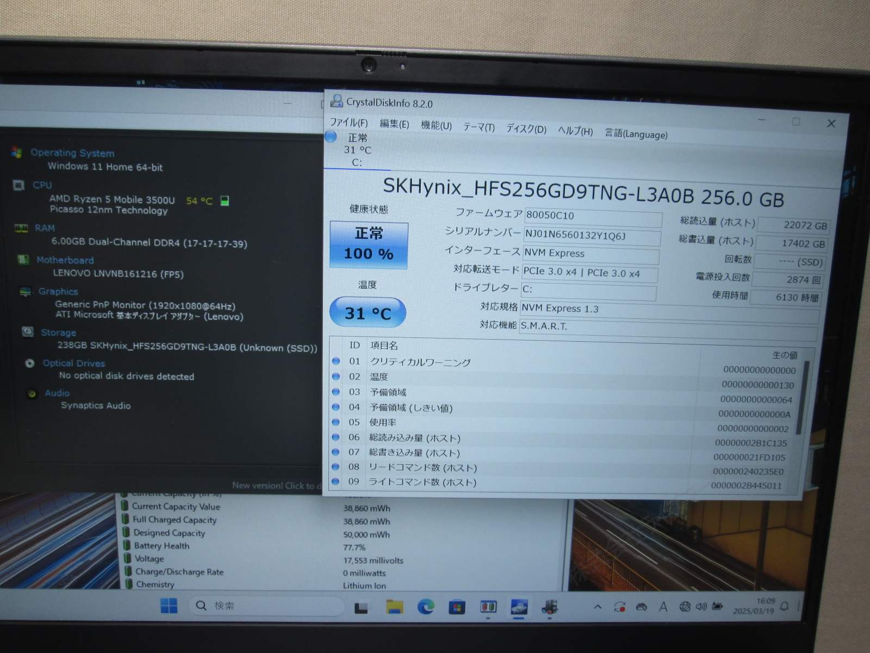Select the 09 ライトコマンド数 row status icon
Image resolution: width=870 pixels, height=653 pixels.
(x=335, y=481)
